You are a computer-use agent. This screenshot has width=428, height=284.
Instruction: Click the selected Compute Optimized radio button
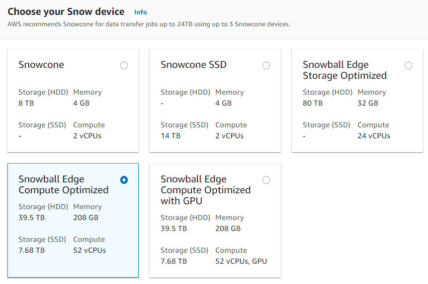(124, 180)
